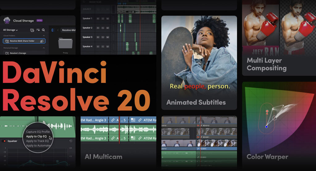Click the boxer image with JOEY RAM text
The height and width of the screenshot is (171, 316).
260,28
